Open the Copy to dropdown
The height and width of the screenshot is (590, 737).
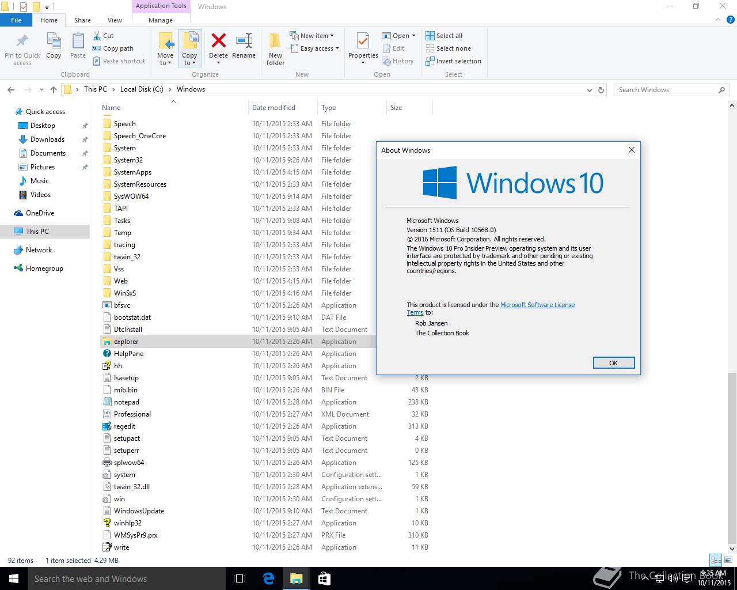(x=189, y=59)
